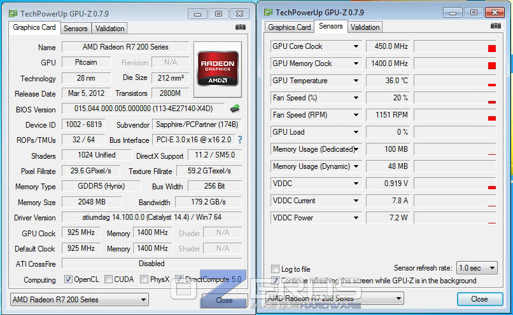Toggle the OpenCL checkbox
Viewport: 513px width, 315px height.
tap(68, 279)
